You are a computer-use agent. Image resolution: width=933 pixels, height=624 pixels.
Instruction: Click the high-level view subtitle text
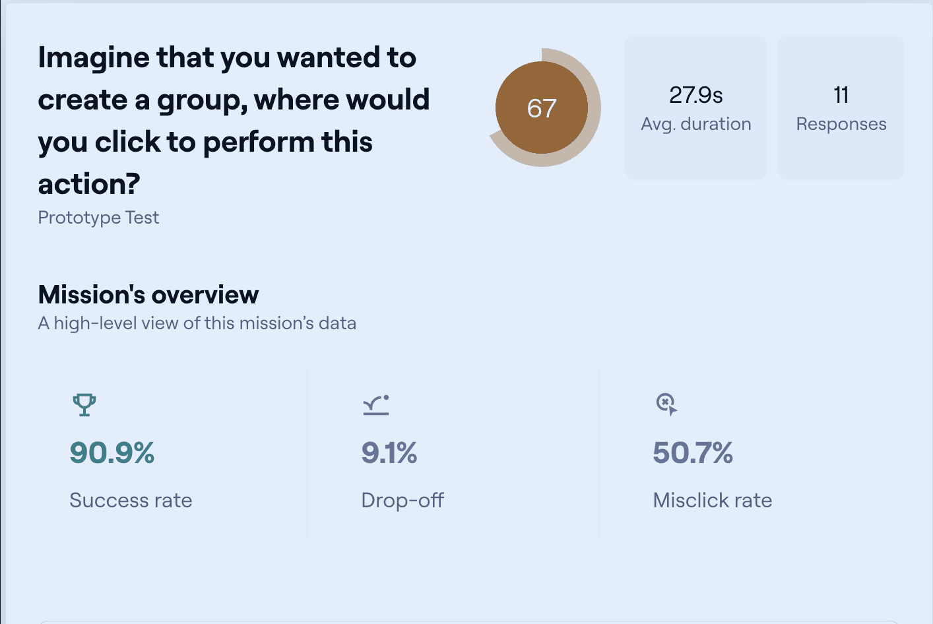click(197, 323)
